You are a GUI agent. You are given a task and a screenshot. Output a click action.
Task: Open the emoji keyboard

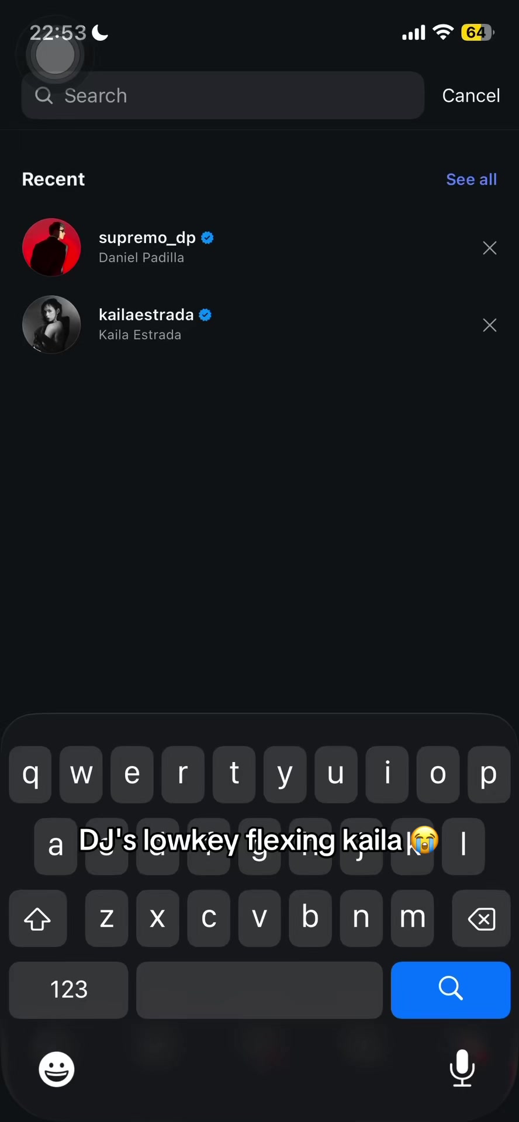57,1069
